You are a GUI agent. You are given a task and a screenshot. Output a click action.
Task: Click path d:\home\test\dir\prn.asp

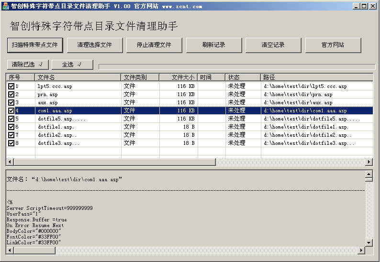(x=298, y=95)
